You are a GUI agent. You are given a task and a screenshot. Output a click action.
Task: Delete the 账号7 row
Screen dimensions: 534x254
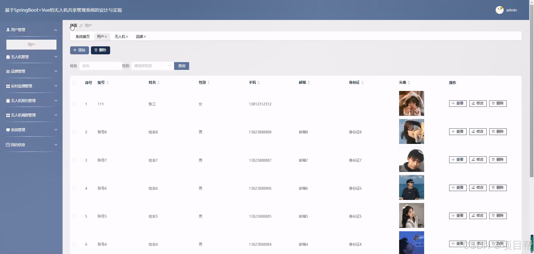(x=498, y=160)
